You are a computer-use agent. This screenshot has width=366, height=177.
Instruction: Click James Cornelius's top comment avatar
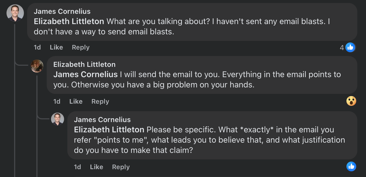[15, 13]
